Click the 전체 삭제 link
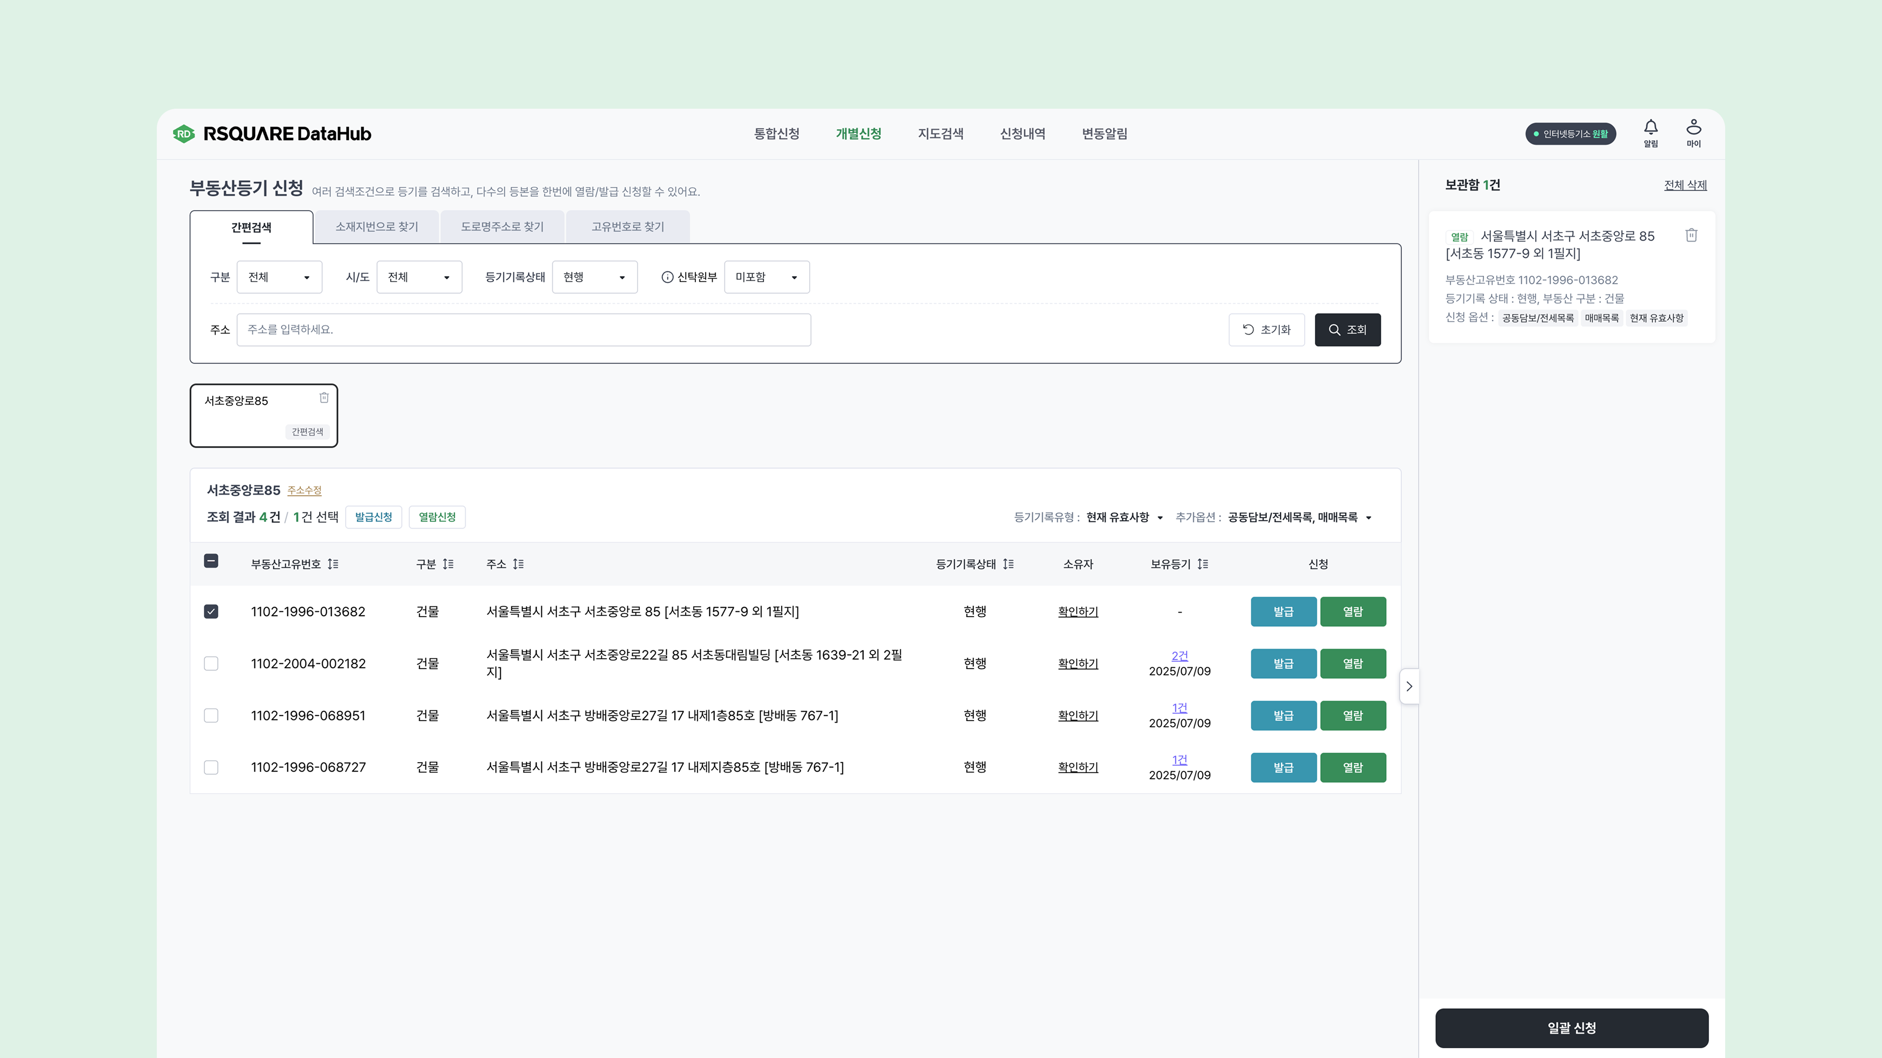Viewport: 1882px width, 1058px height. click(1685, 186)
